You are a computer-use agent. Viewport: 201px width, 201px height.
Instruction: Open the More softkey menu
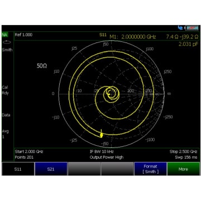point(183,169)
